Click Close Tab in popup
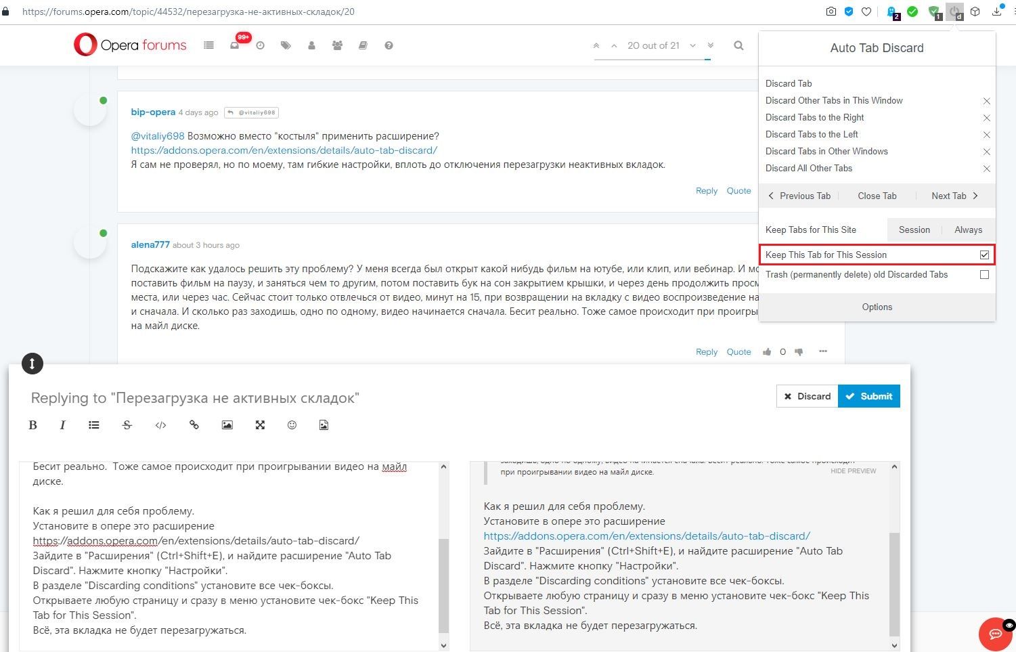 pos(877,196)
